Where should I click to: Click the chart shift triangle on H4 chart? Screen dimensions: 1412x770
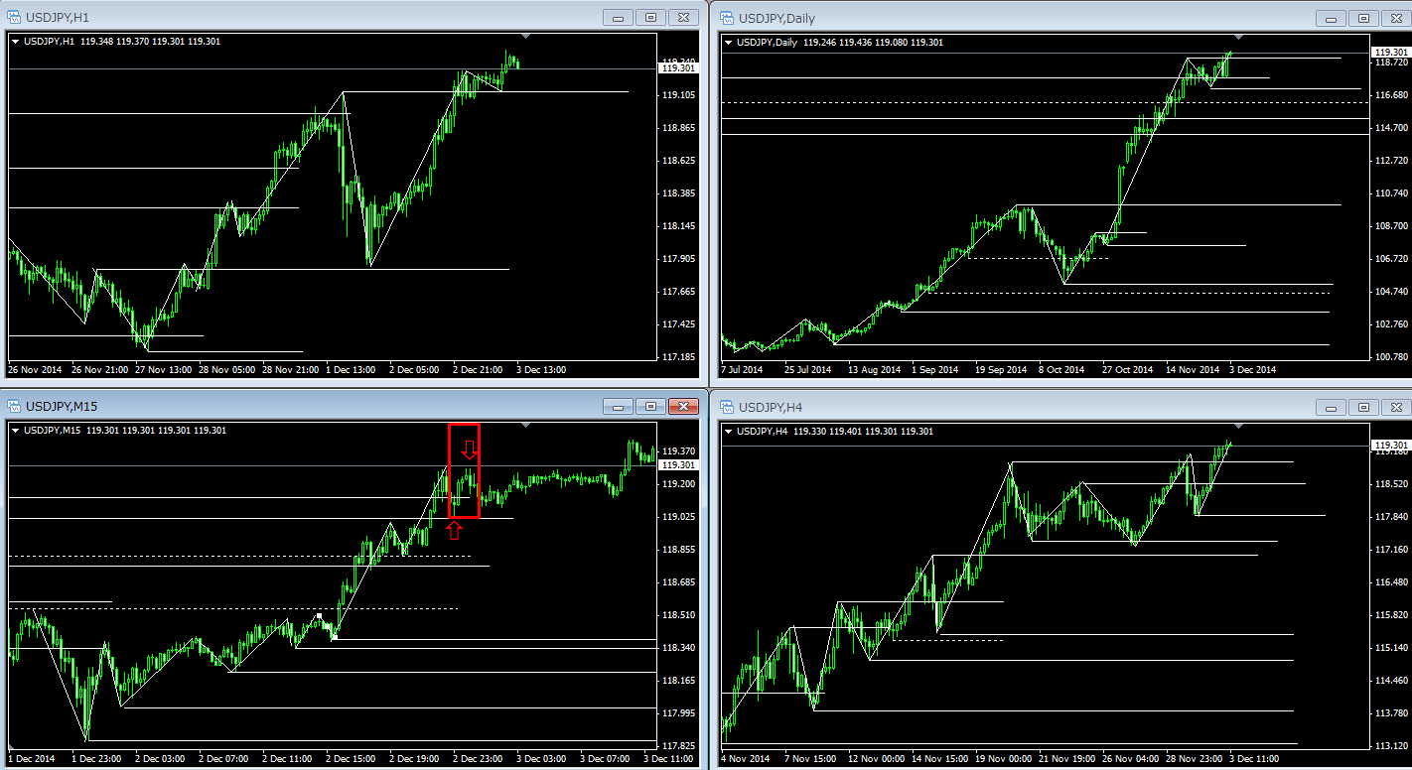coord(1238,425)
